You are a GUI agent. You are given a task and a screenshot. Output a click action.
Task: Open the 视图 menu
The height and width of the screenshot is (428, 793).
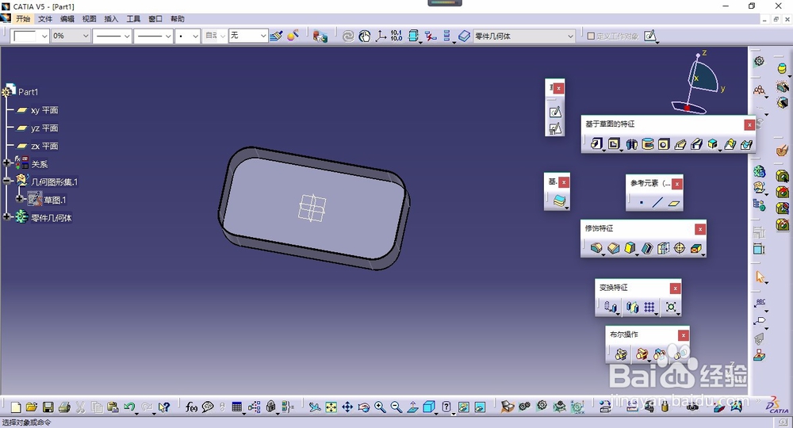[89, 19]
